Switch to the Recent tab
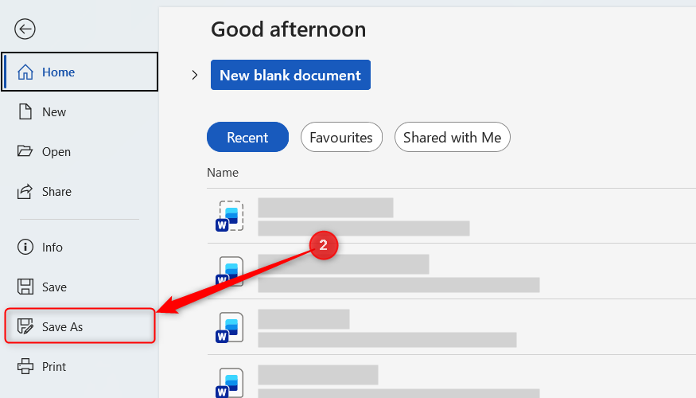The height and width of the screenshot is (398, 696). tap(247, 137)
